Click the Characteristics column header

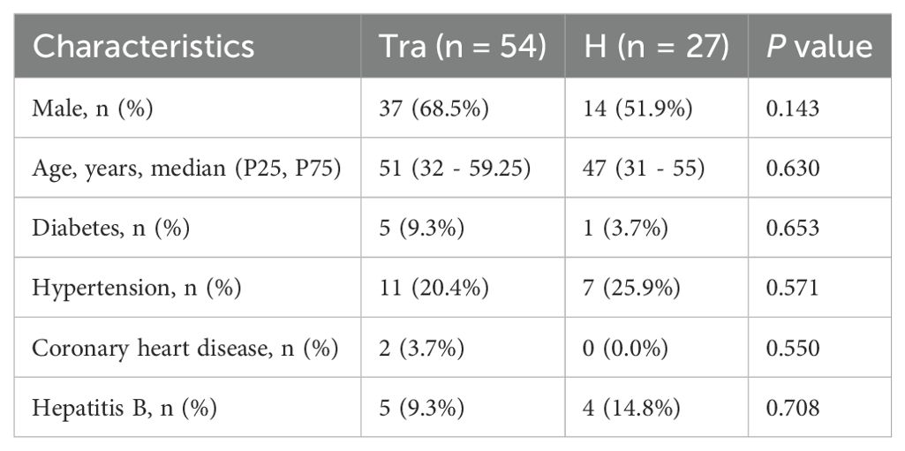point(144,47)
